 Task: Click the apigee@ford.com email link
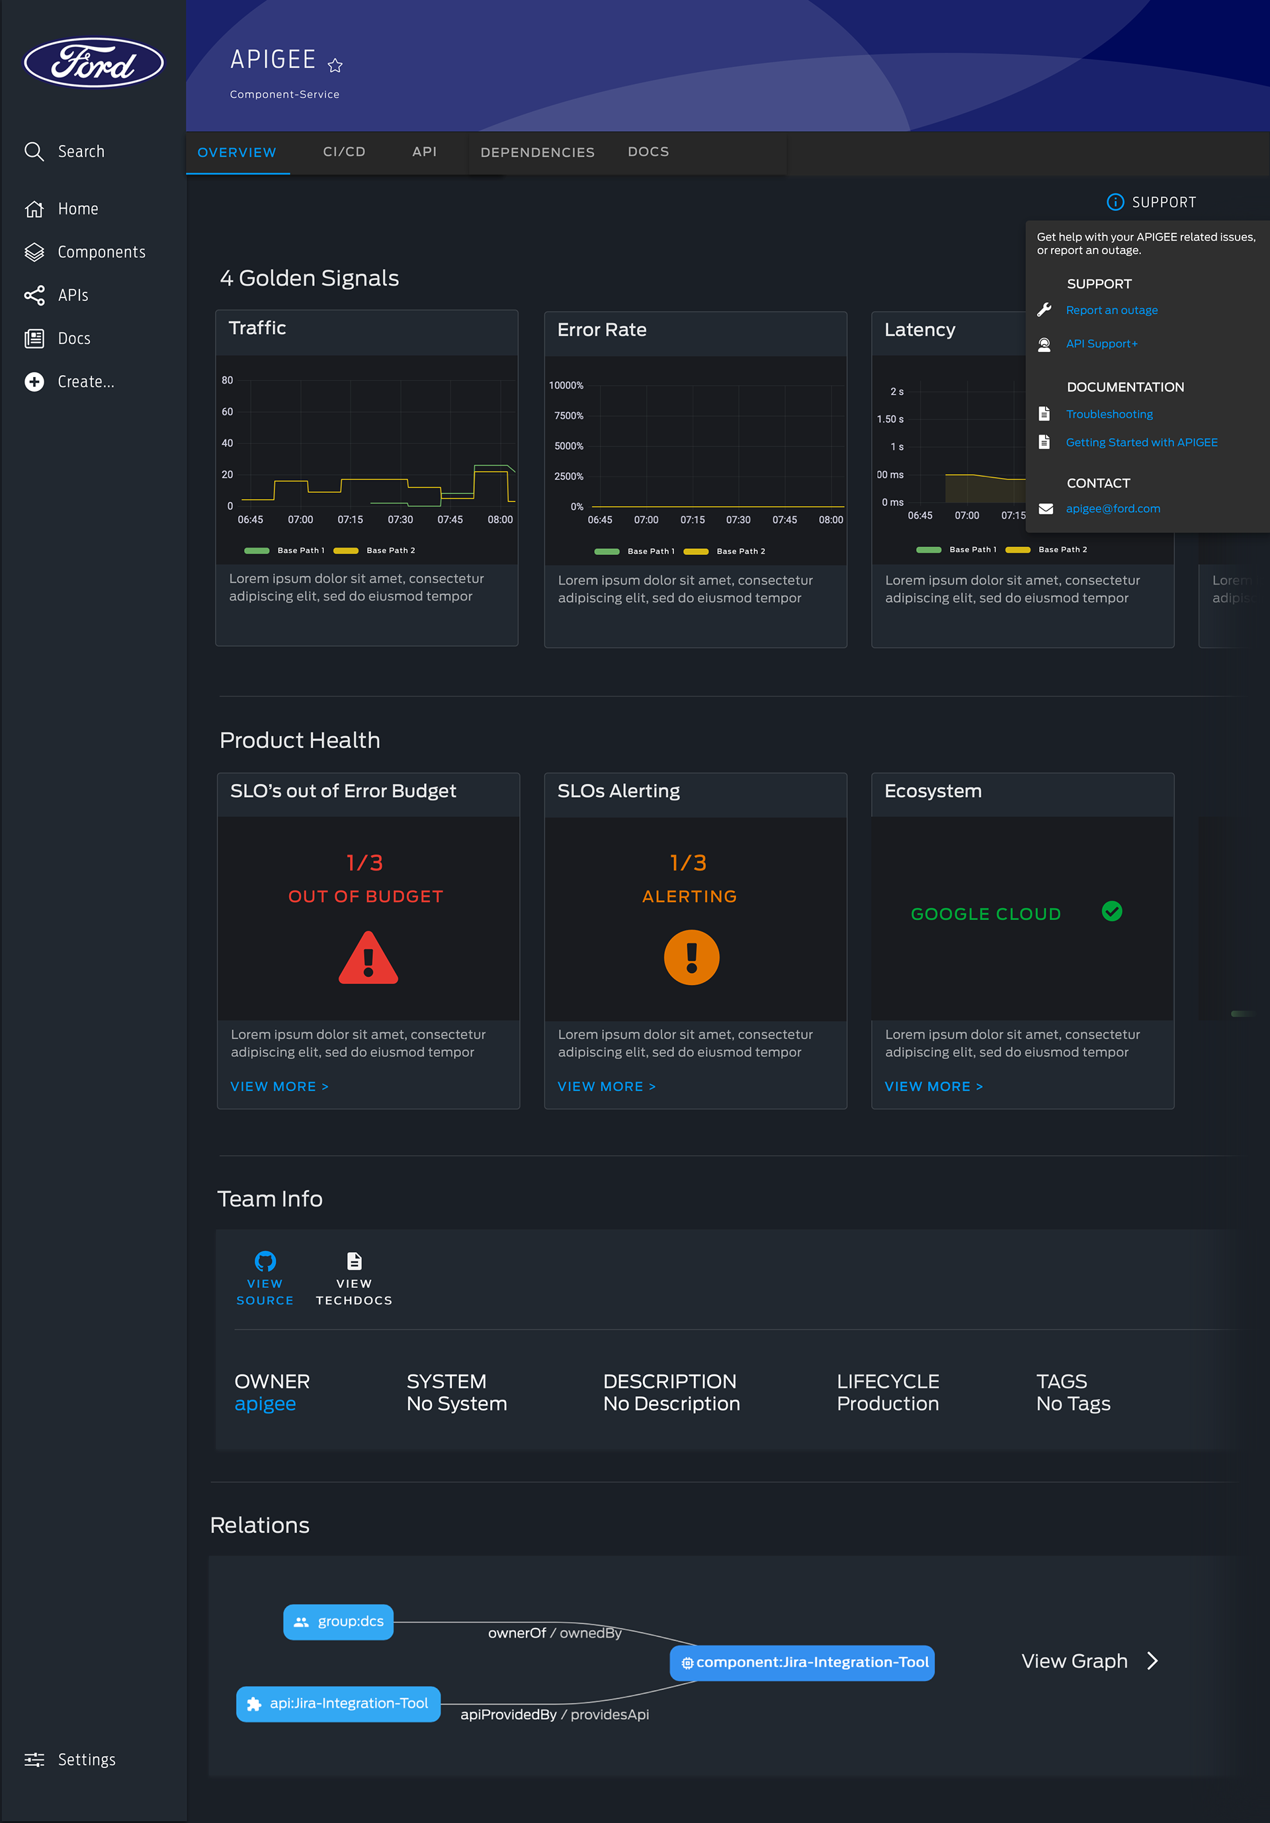pos(1113,509)
